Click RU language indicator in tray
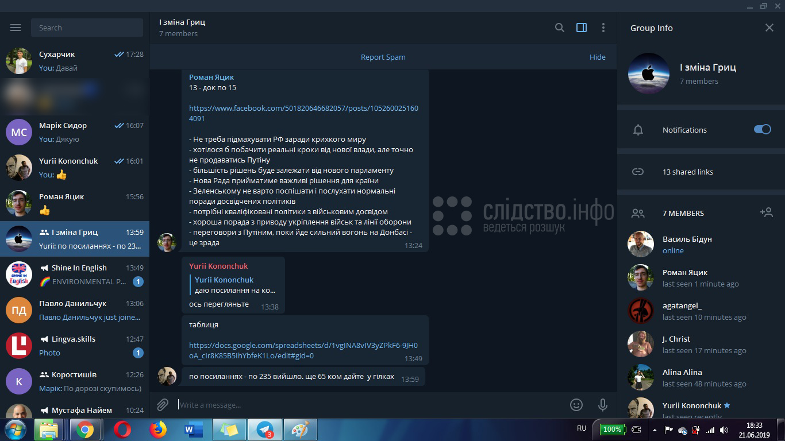Viewport: 785px width, 441px height. point(582,428)
